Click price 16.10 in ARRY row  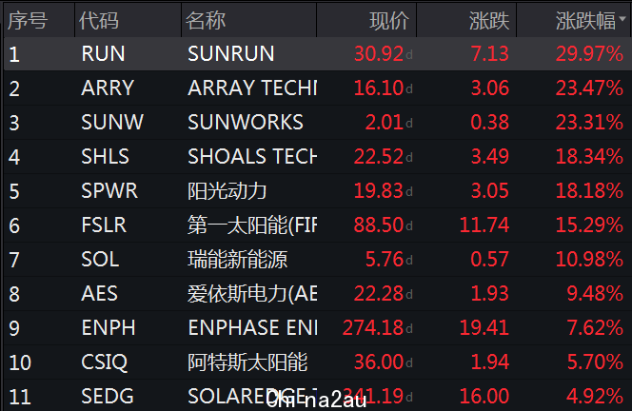(x=379, y=88)
